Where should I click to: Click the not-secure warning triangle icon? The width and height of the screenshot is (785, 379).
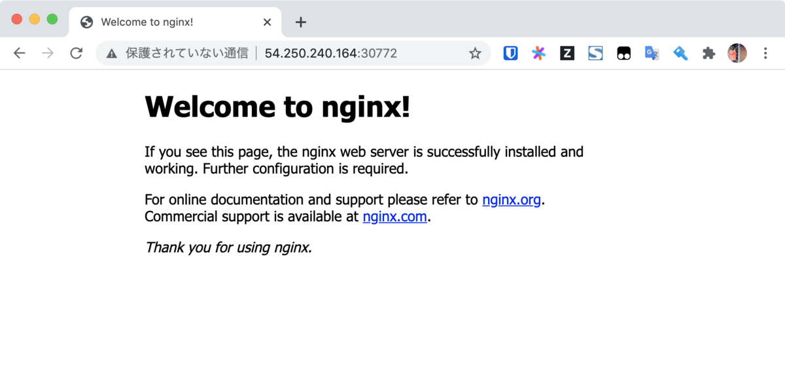(112, 54)
